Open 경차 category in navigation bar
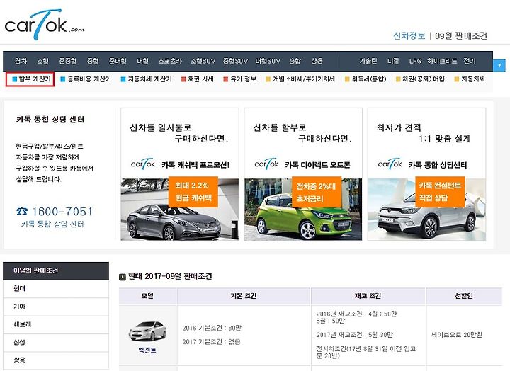 pyautogui.click(x=21, y=61)
